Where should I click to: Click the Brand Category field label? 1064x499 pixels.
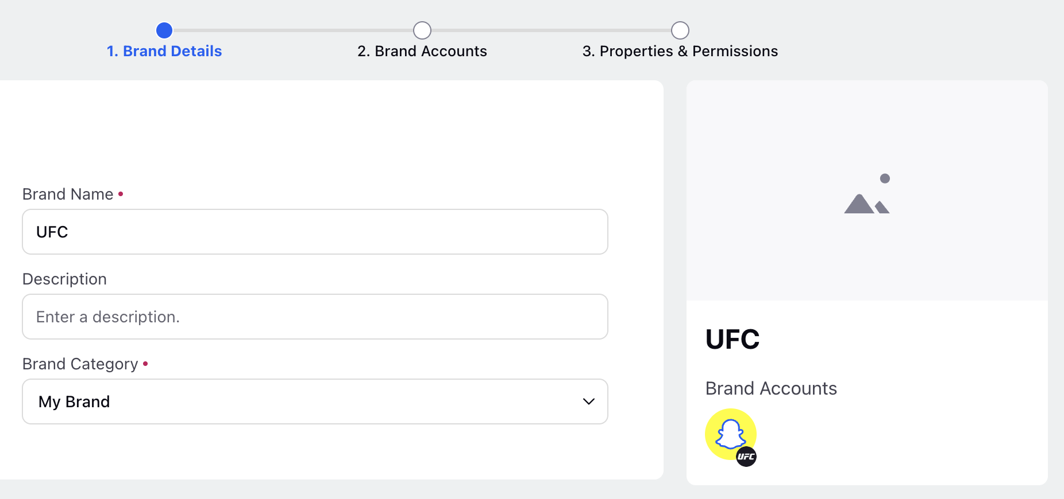(x=80, y=364)
